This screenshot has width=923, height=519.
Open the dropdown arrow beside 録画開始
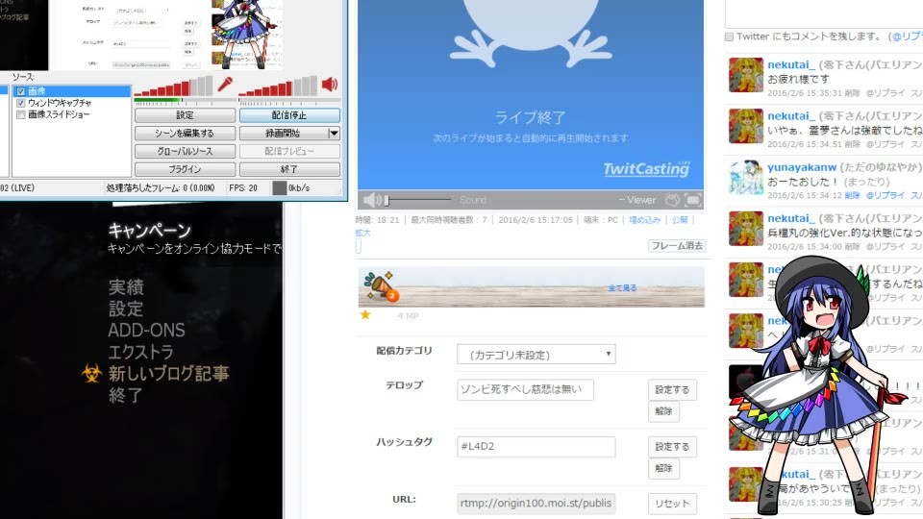click(334, 134)
